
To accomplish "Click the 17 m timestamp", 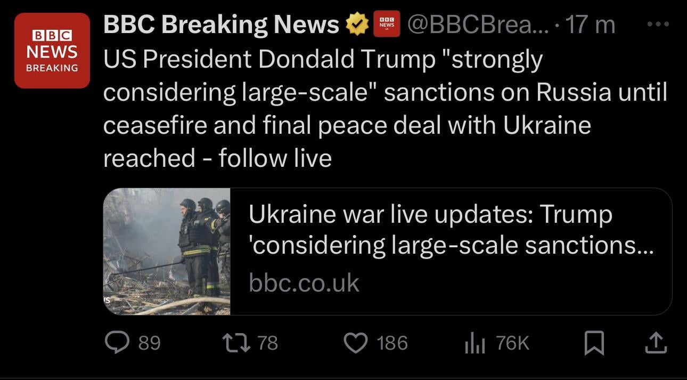I will click(x=590, y=25).
